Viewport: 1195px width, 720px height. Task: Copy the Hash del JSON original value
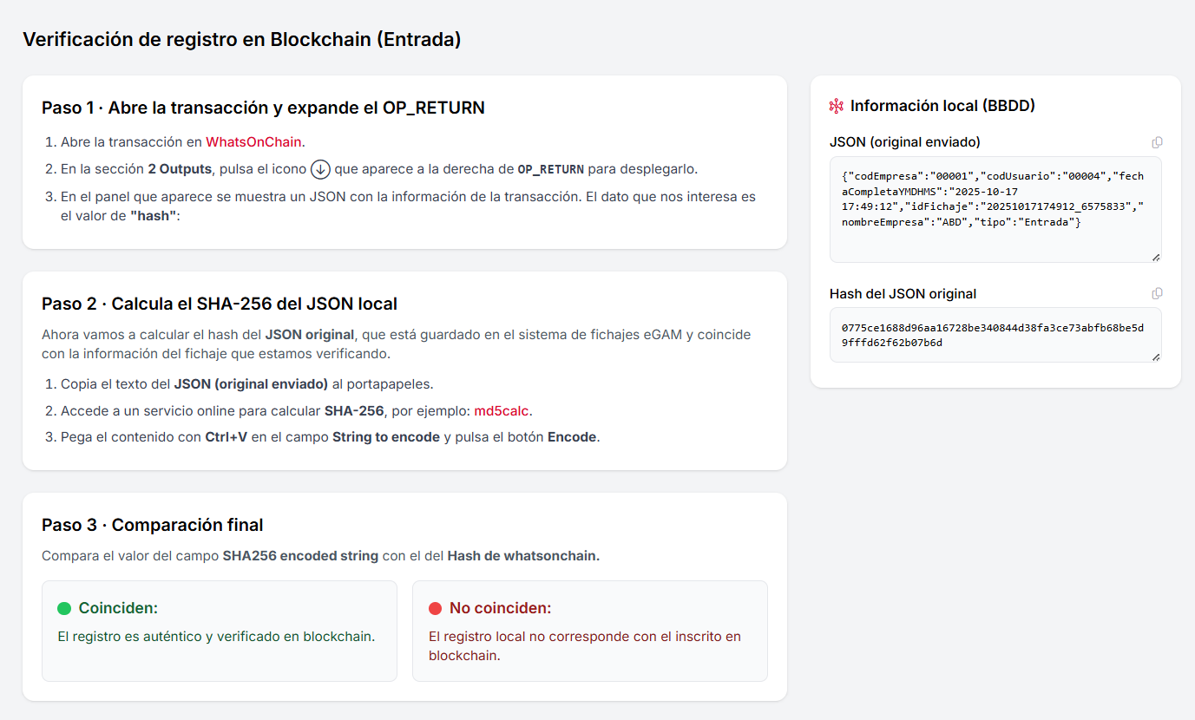(1157, 293)
